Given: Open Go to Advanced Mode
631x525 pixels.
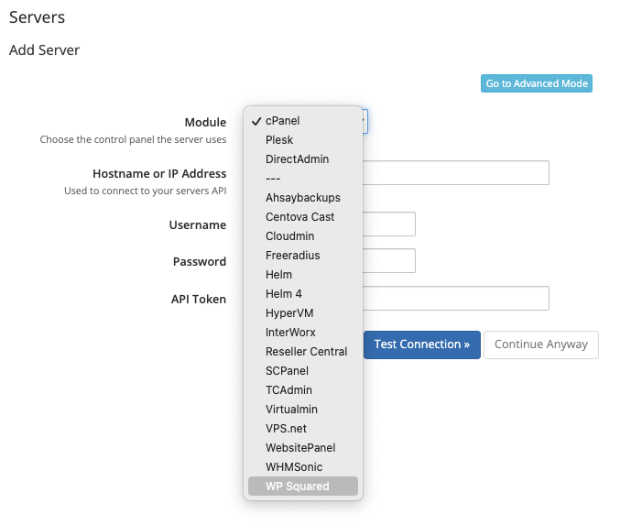Looking at the screenshot, I should [x=537, y=83].
